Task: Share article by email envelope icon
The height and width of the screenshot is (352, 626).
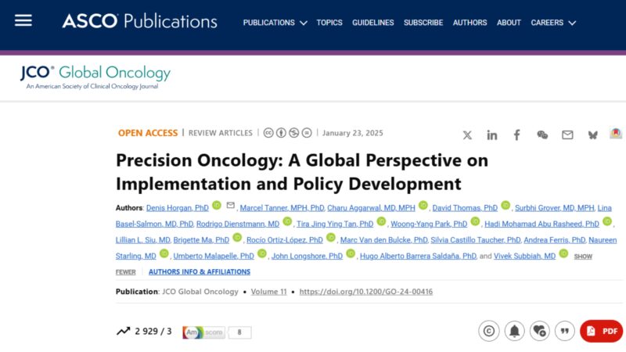Action: (567, 135)
